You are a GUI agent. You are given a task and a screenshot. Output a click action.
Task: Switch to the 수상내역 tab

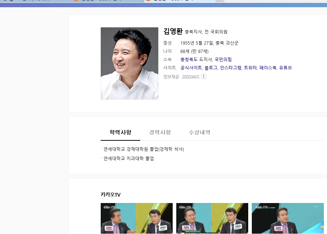coord(199,132)
